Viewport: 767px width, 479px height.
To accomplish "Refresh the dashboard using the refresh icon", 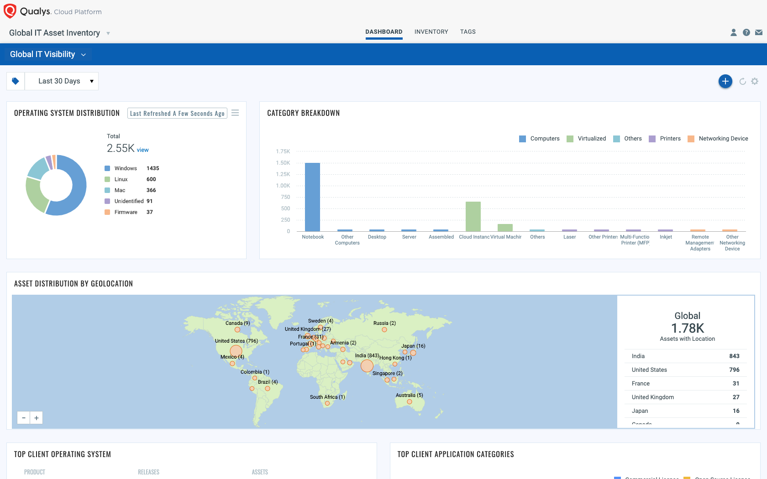I will 742,81.
